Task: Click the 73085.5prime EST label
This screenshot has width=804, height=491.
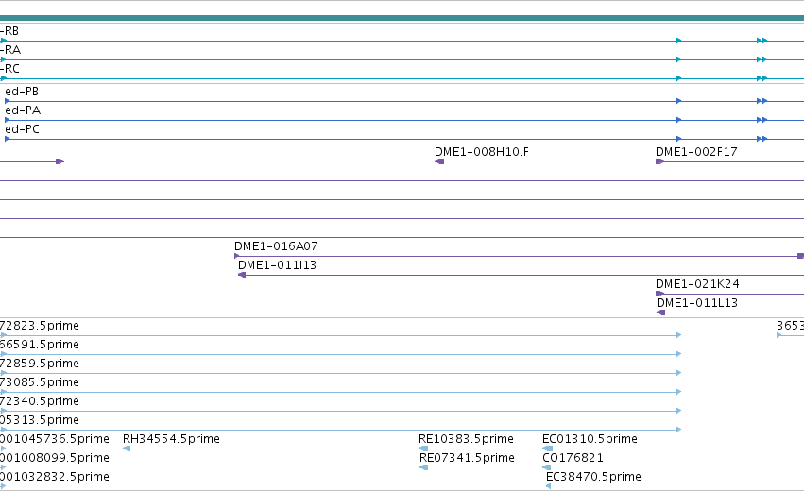Action: pyautogui.click(x=40, y=382)
